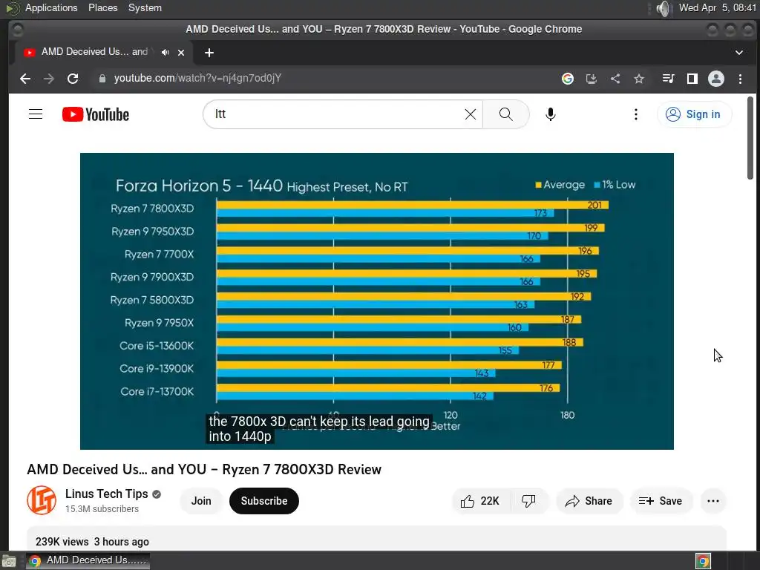This screenshot has width=760, height=570.
Task: Expand the description showing 239K views
Action: pos(376,539)
